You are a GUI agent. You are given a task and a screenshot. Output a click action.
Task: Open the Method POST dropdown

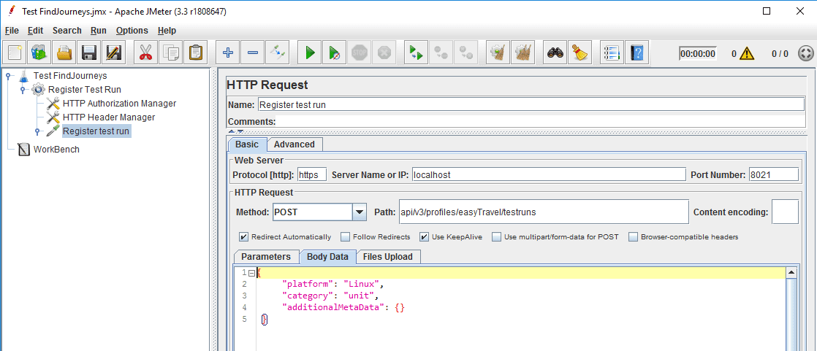point(359,212)
